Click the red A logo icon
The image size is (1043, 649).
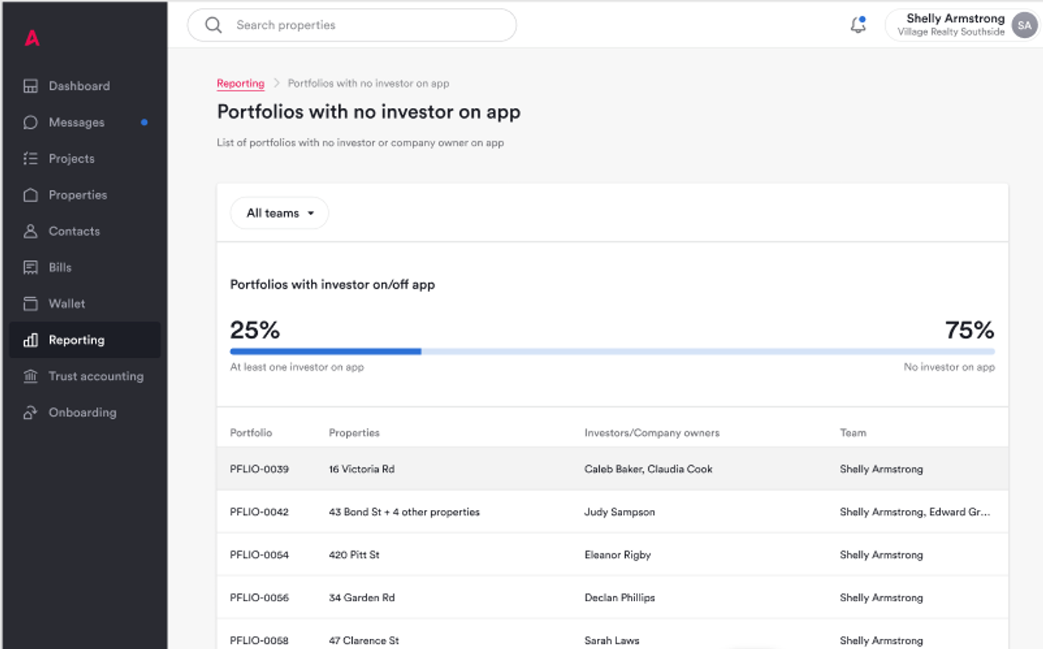pyautogui.click(x=32, y=38)
